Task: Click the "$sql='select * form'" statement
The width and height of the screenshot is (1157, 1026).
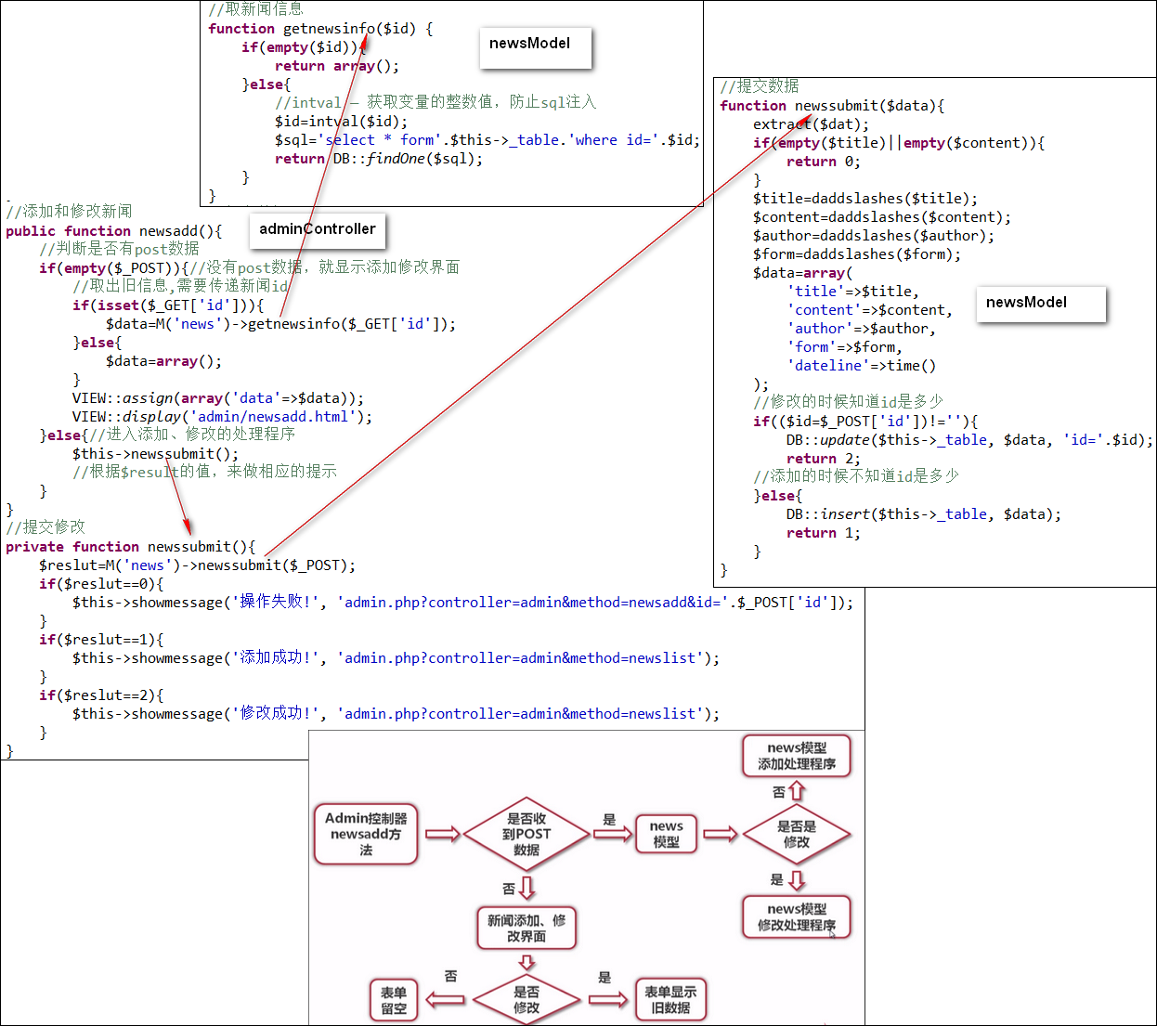Action: pyautogui.click(x=487, y=140)
